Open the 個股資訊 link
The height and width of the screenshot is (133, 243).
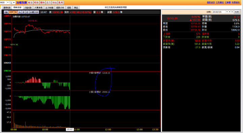(x=211, y=2)
